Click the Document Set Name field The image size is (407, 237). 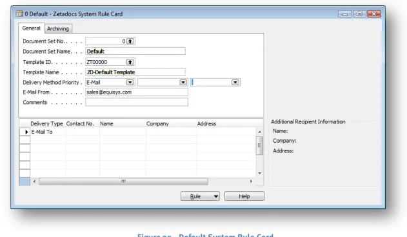pyautogui.click(x=135, y=51)
